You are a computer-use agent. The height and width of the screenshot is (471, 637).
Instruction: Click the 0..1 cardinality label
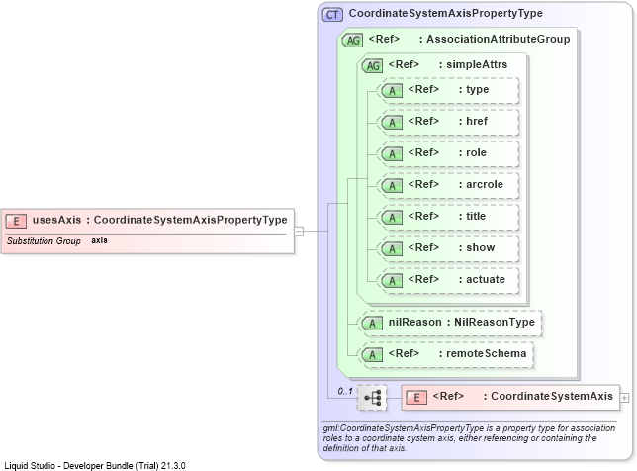345,392
